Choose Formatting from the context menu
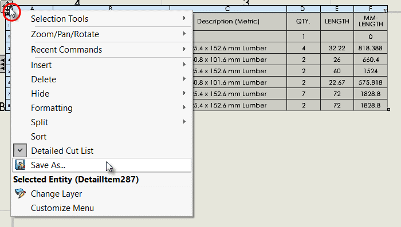Viewport: 401px width, 227px height. (102, 108)
